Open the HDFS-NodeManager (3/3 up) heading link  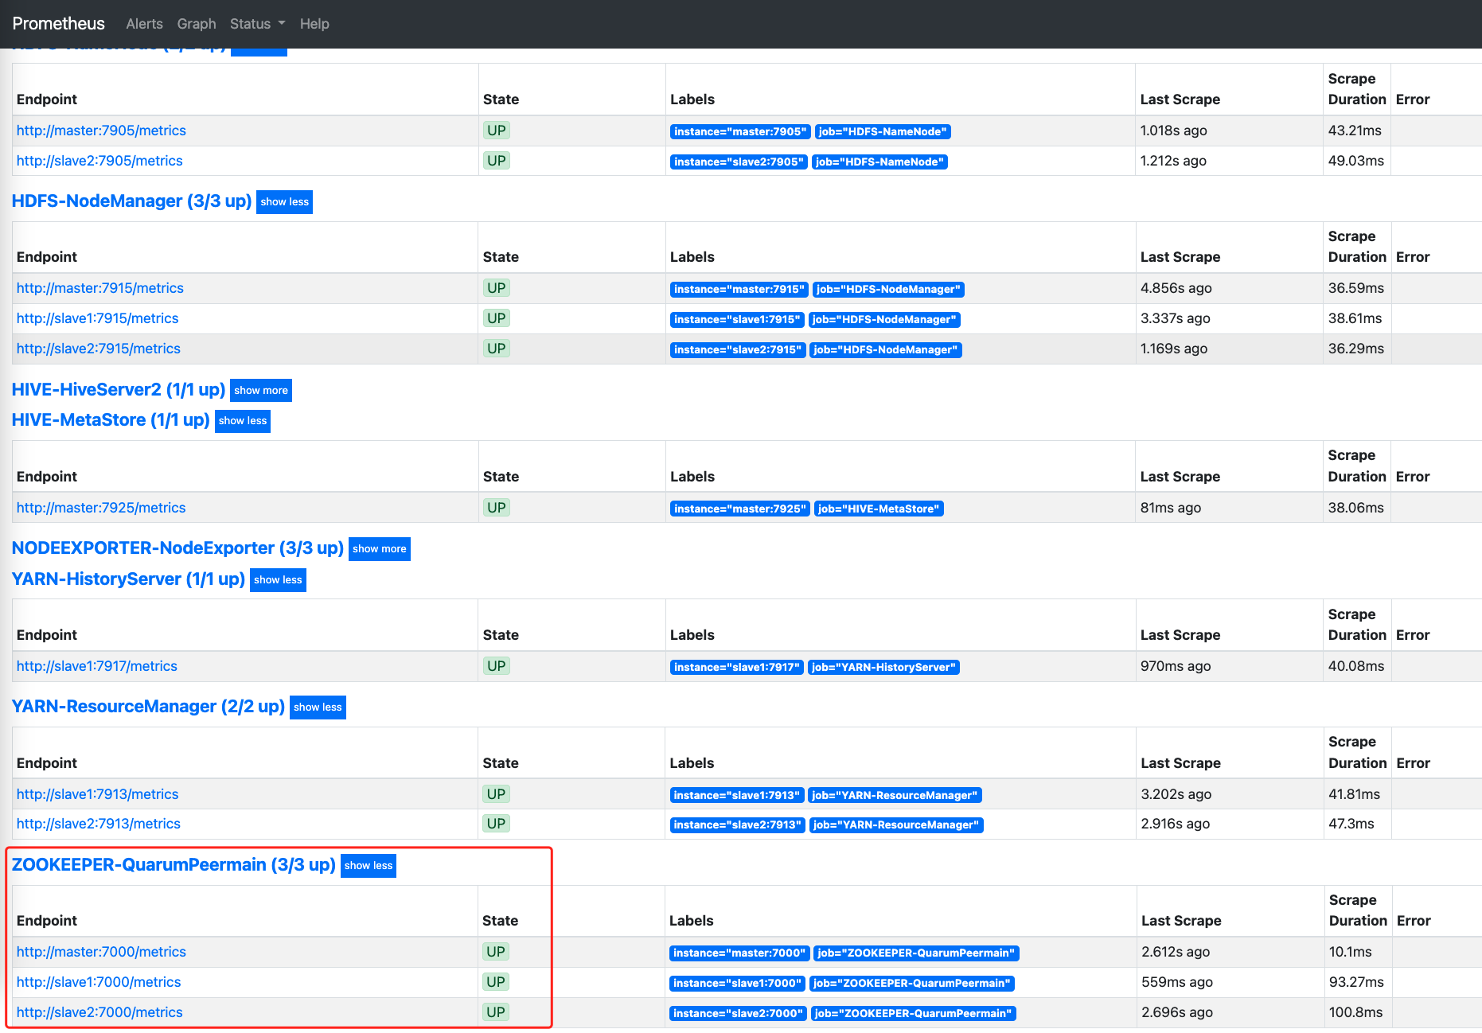pyautogui.click(x=131, y=201)
